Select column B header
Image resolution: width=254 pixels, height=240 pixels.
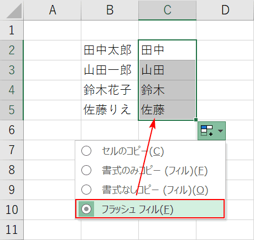point(110,10)
